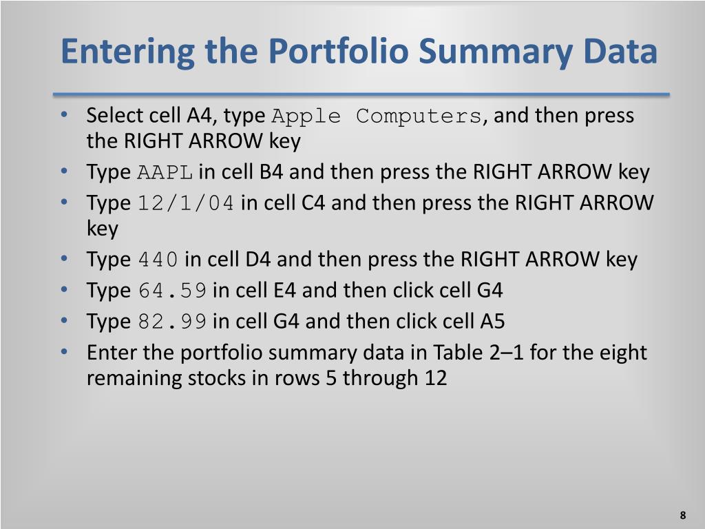Click the date '12/1/04' text

pyautogui.click(x=186, y=203)
